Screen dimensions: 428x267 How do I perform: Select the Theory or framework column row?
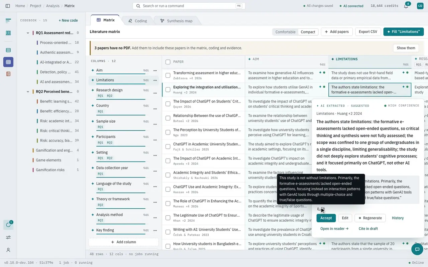pos(123,202)
